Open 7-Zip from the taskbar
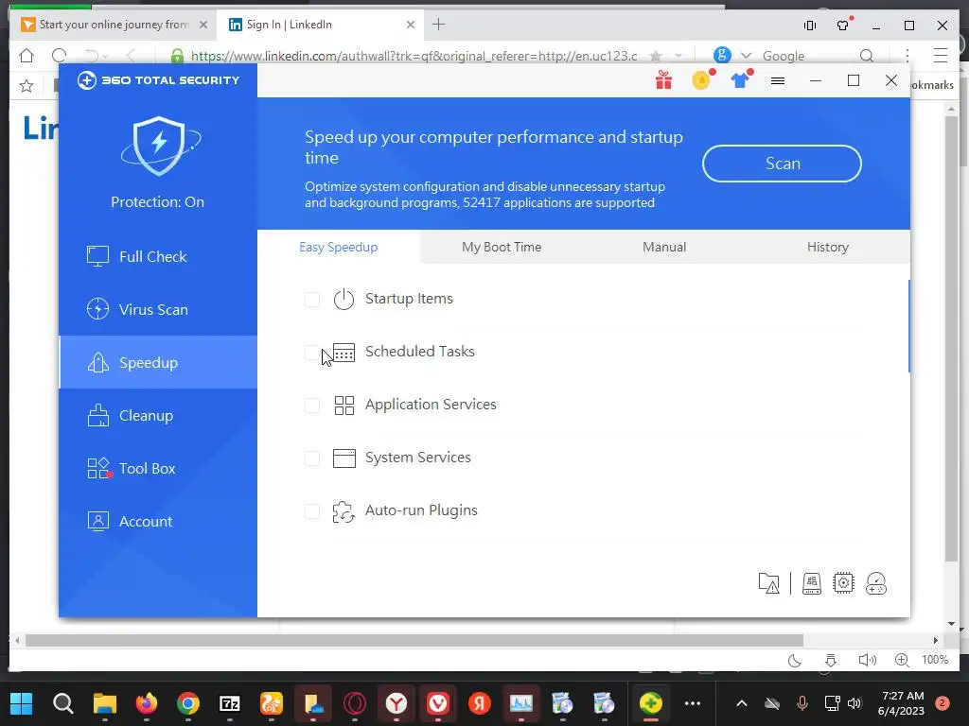The image size is (969, 726). pos(230,703)
